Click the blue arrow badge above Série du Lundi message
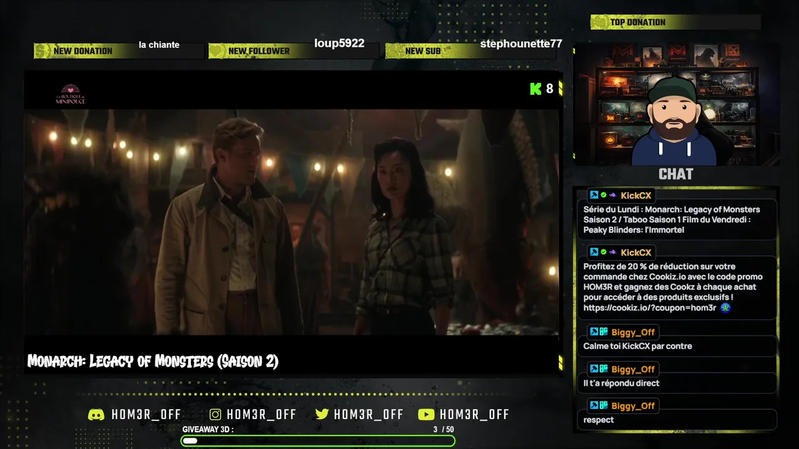The image size is (799, 449). pyautogui.click(x=594, y=195)
